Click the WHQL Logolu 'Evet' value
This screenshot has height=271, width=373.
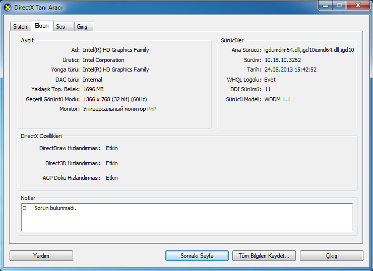click(x=270, y=80)
